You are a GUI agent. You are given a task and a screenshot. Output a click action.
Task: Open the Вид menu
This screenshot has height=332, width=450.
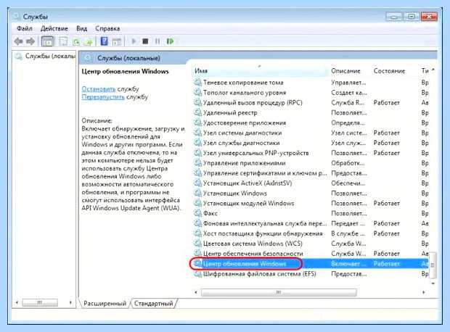(81, 28)
